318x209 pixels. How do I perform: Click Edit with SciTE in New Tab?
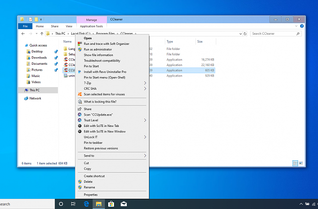[x=112, y=126]
